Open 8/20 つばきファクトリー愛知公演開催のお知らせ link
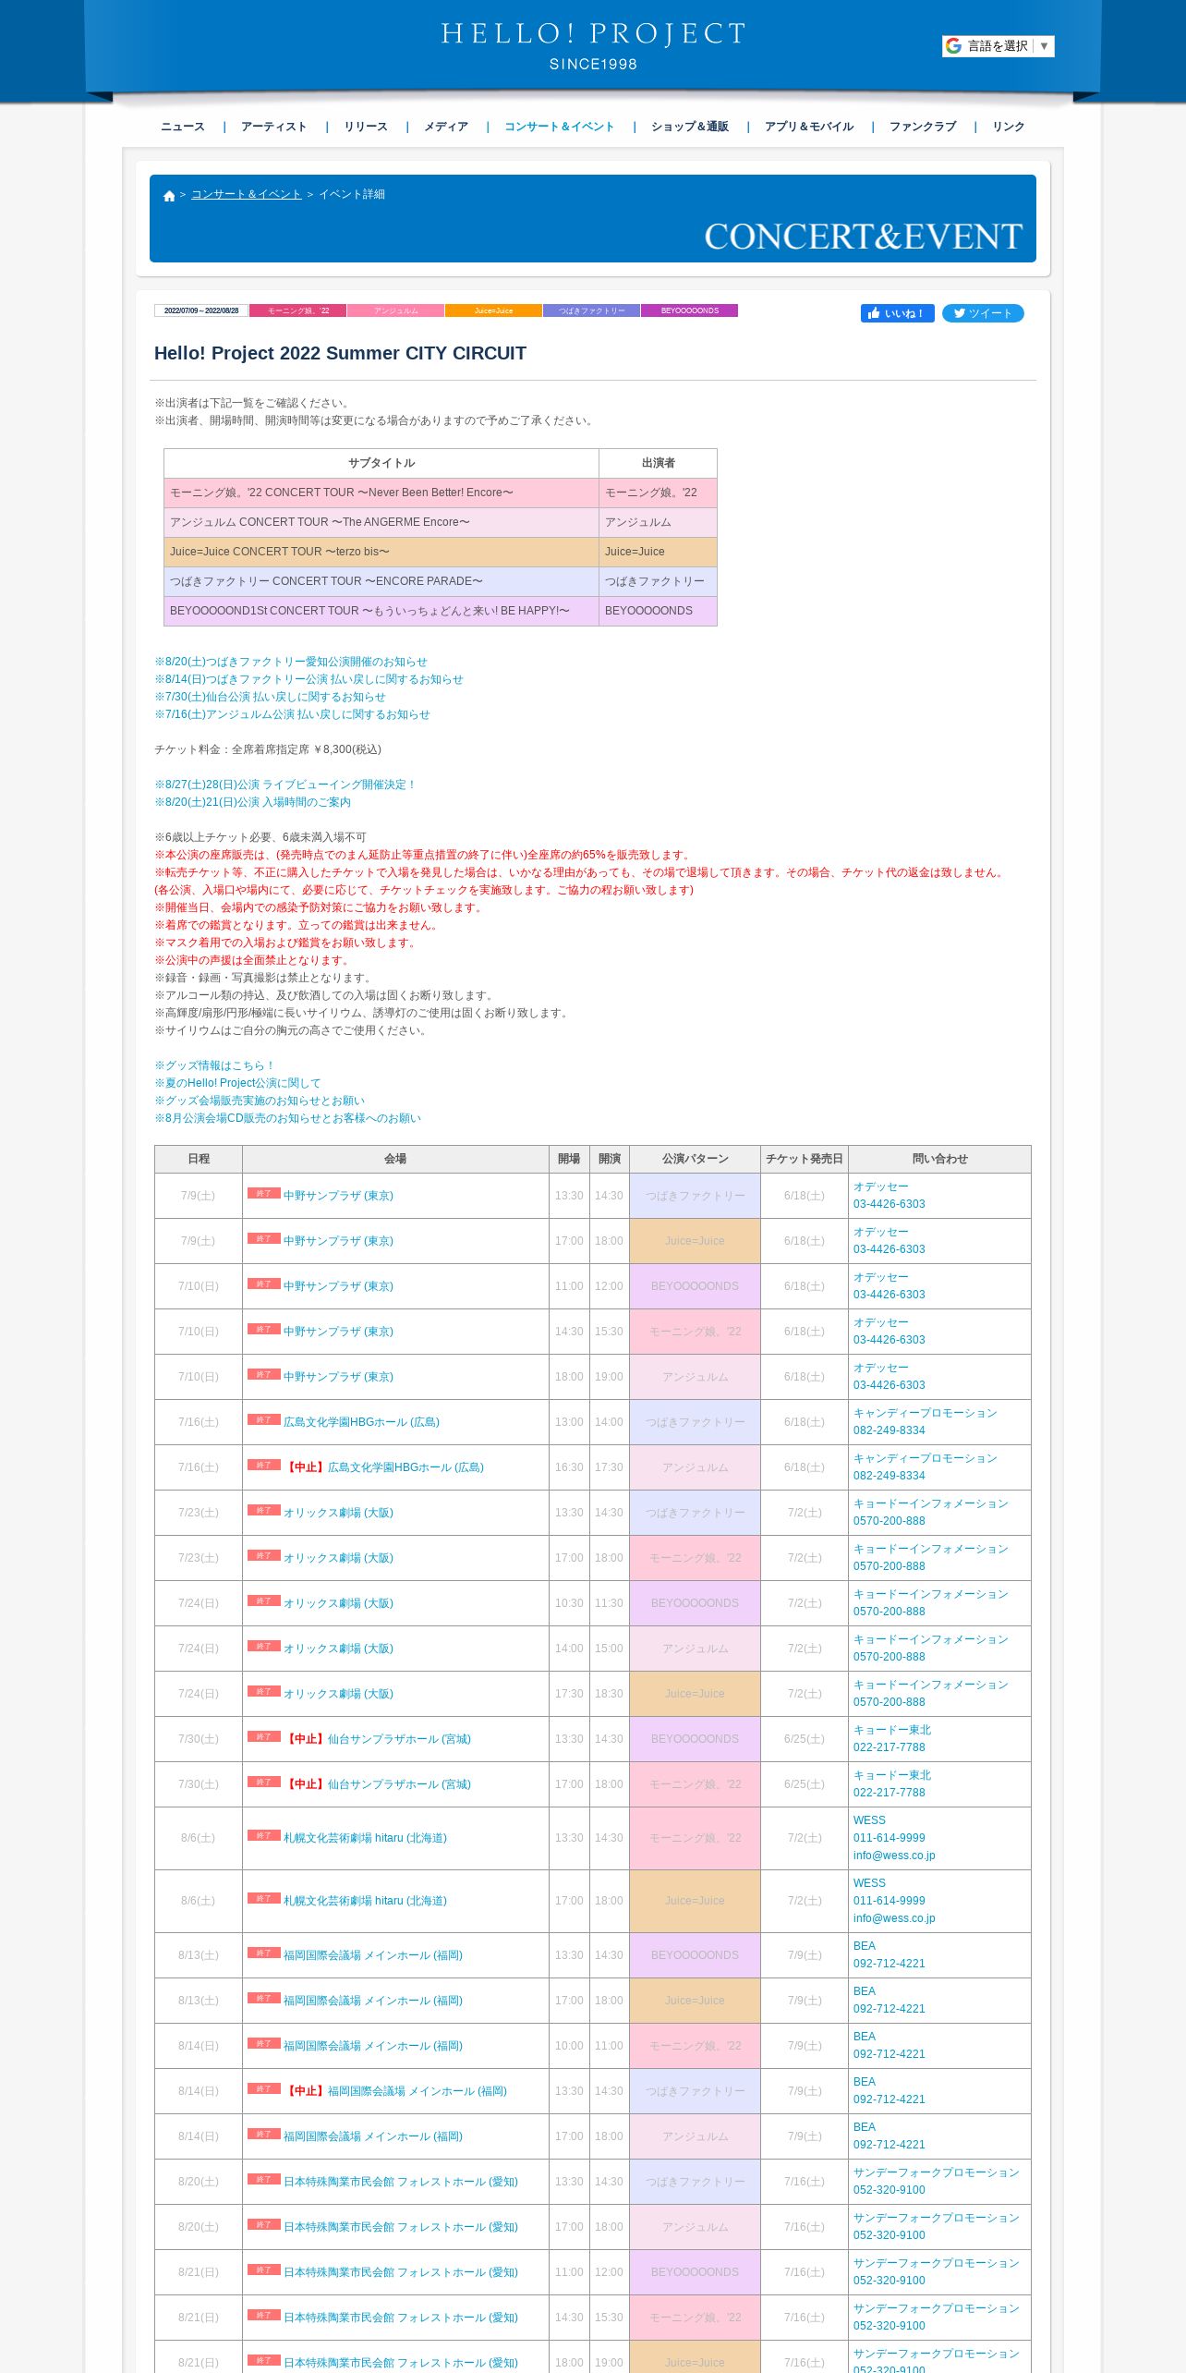Image resolution: width=1186 pixels, height=2373 pixels. [x=291, y=662]
